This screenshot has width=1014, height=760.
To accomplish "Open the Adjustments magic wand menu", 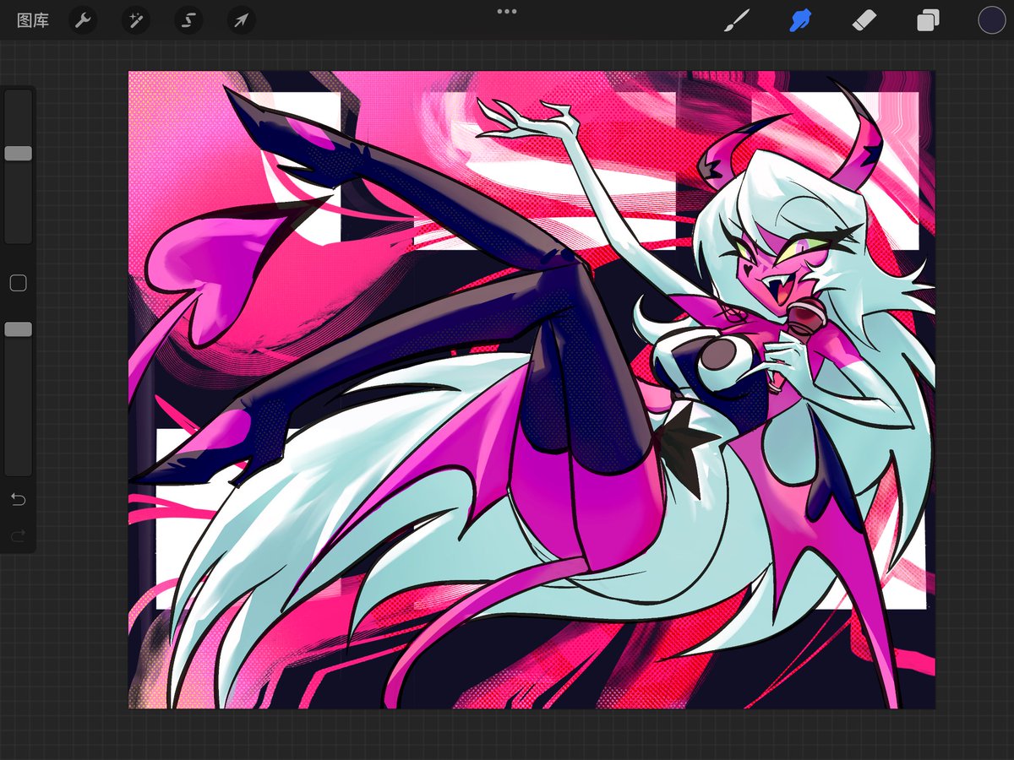I will (x=135, y=20).
